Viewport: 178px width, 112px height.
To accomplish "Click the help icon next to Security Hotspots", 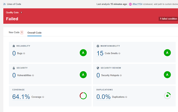I will pyautogui.click(x=121, y=75).
